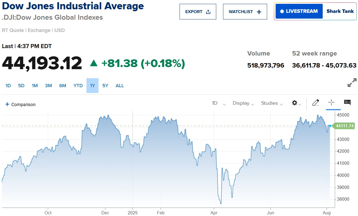Select the ALL time range option
Viewport: 358px width, 216px height.
[120, 86]
